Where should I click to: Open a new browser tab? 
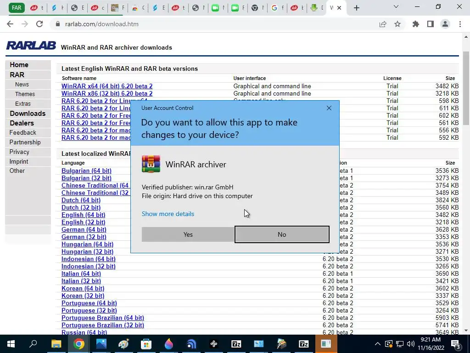pos(356,8)
